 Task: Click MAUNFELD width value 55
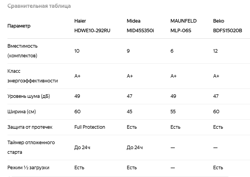[173, 112]
